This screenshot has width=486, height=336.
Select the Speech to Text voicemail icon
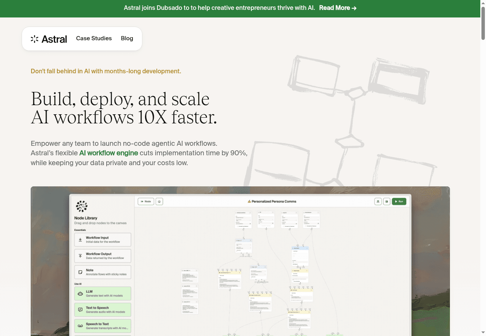[80, 326]
